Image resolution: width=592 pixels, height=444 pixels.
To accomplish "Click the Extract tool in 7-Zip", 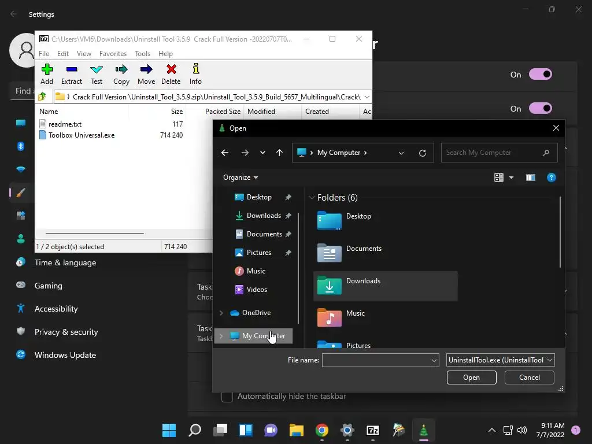I will coord(71,75).
